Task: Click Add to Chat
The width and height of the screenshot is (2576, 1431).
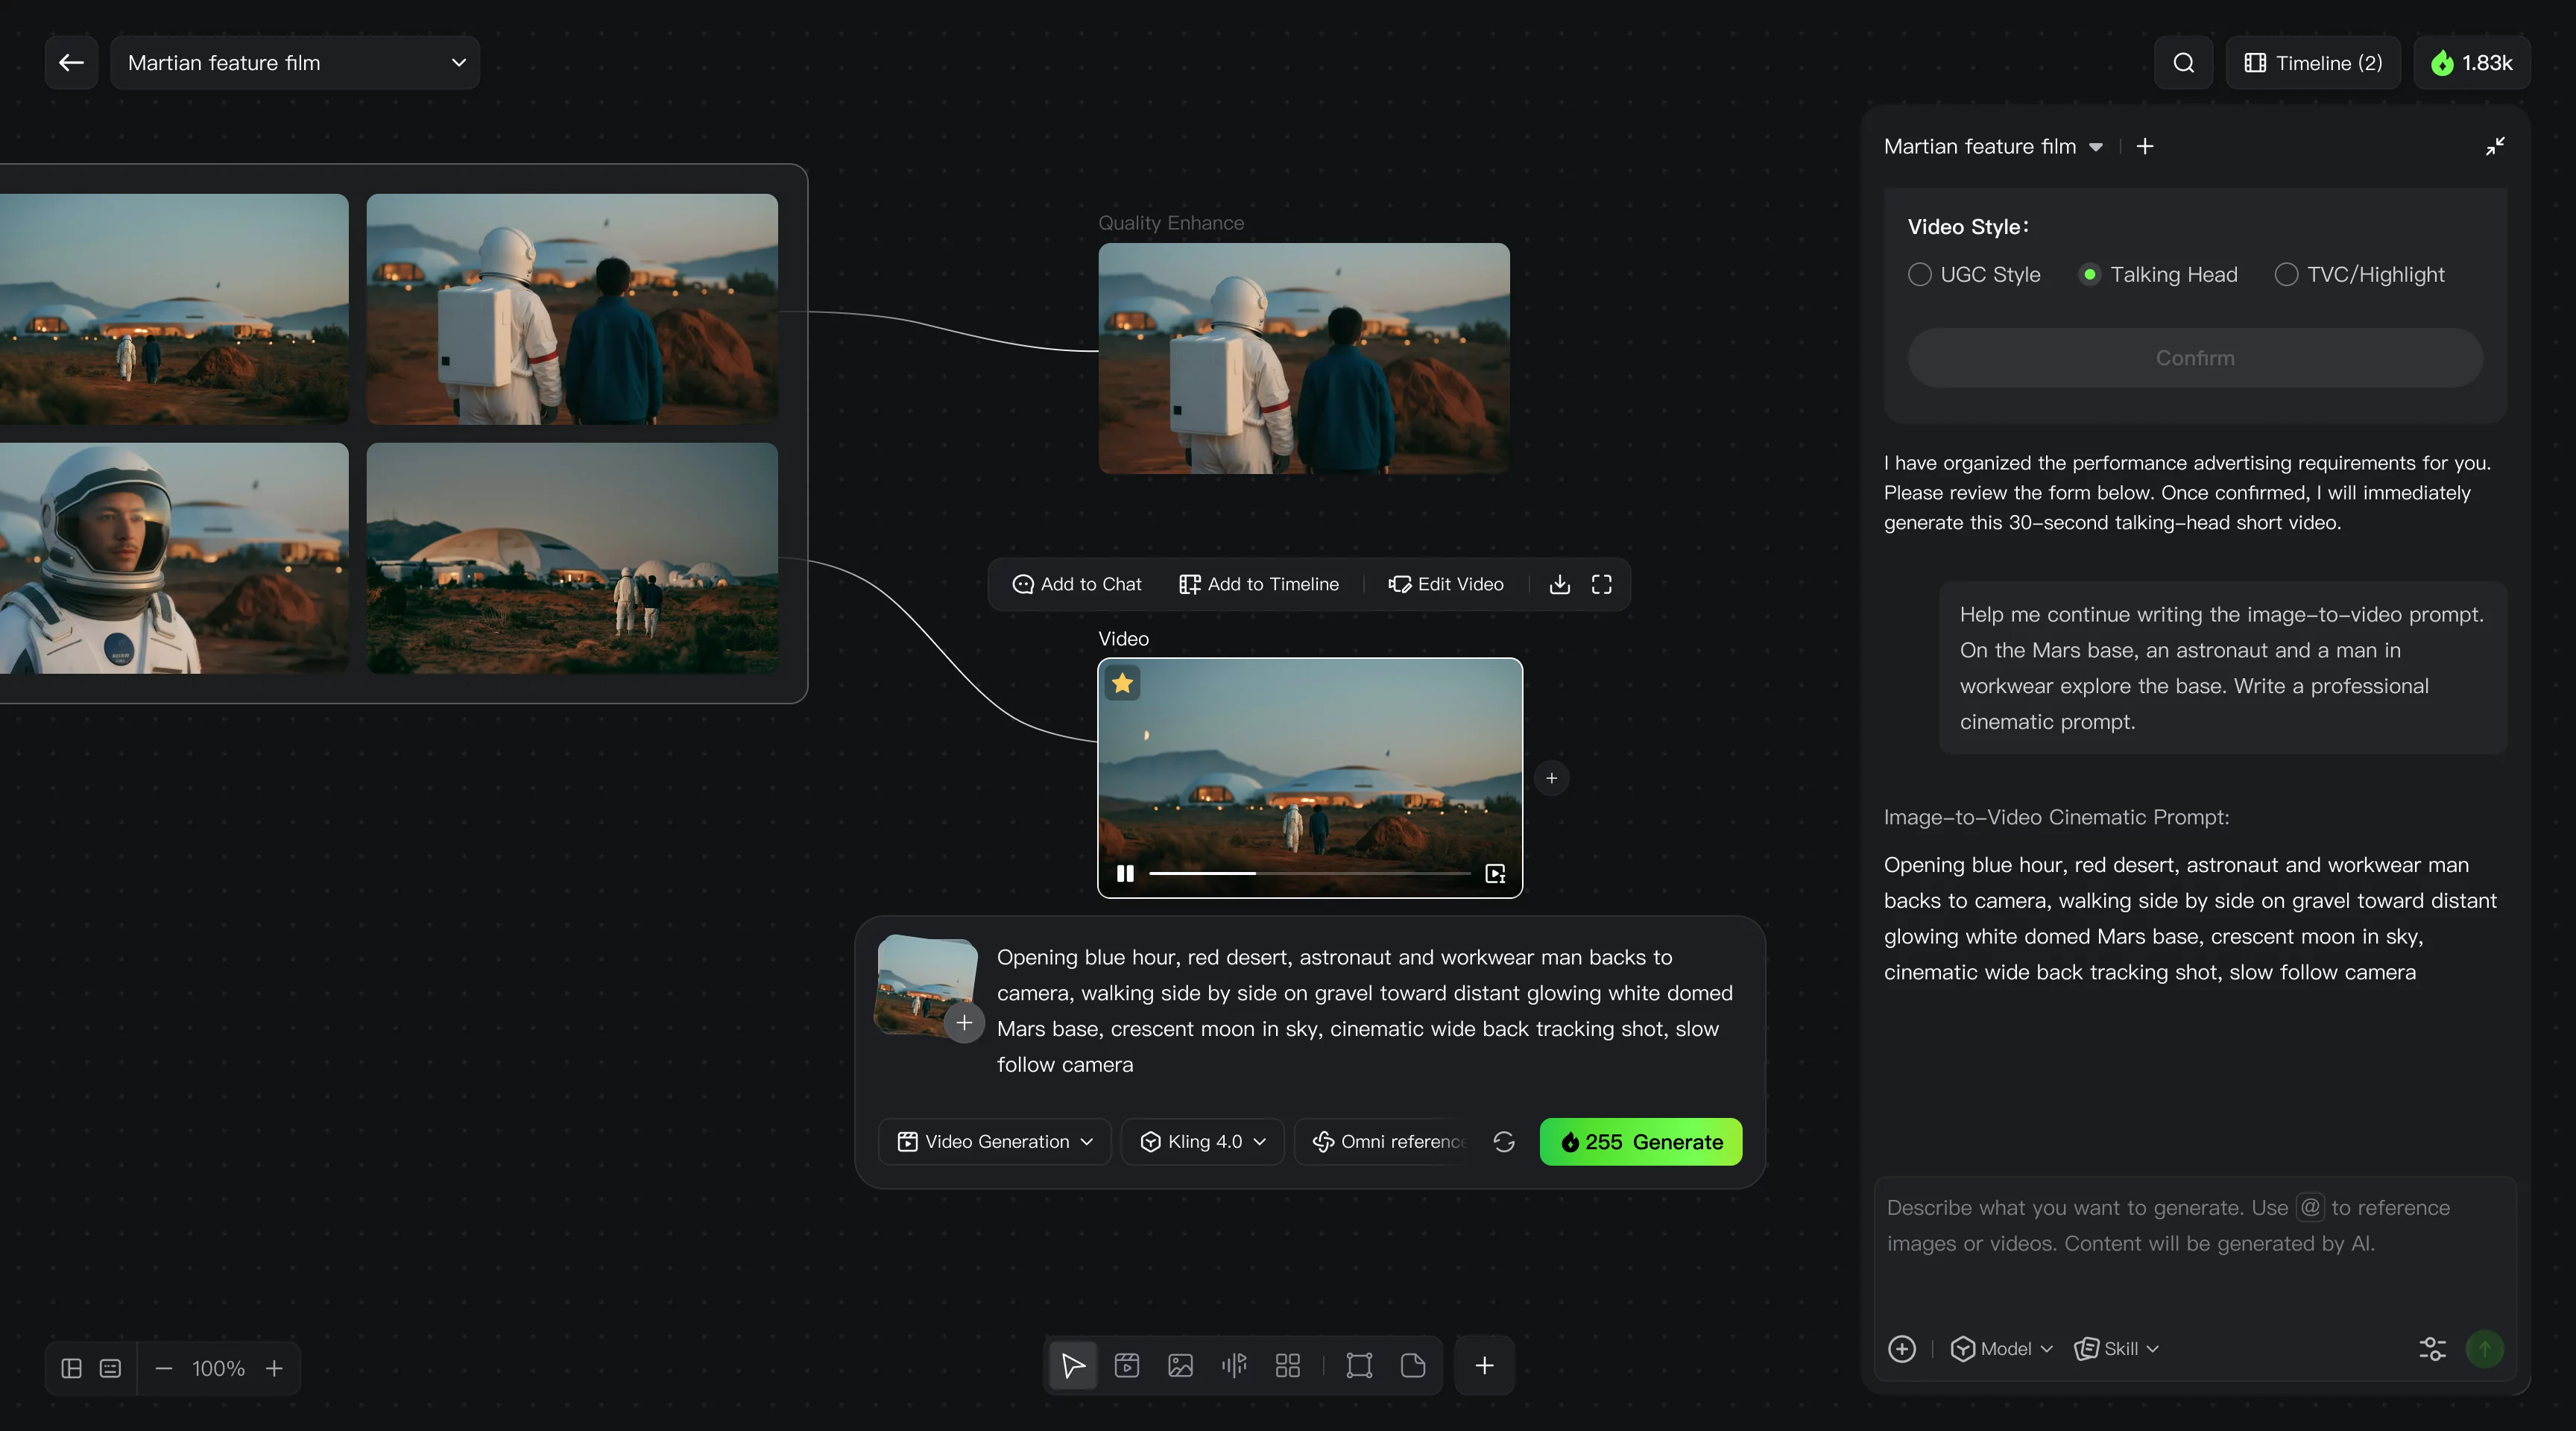Action: click(x=1076, y=584)
